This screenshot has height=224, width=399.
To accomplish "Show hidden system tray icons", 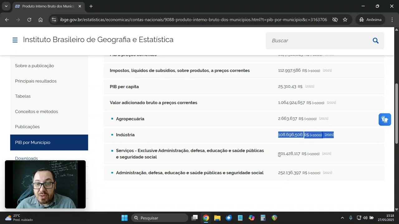I will (342, 218).
